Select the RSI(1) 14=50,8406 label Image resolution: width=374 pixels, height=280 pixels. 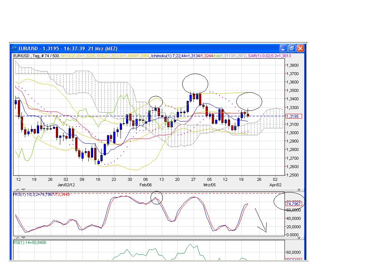point(30,242)
